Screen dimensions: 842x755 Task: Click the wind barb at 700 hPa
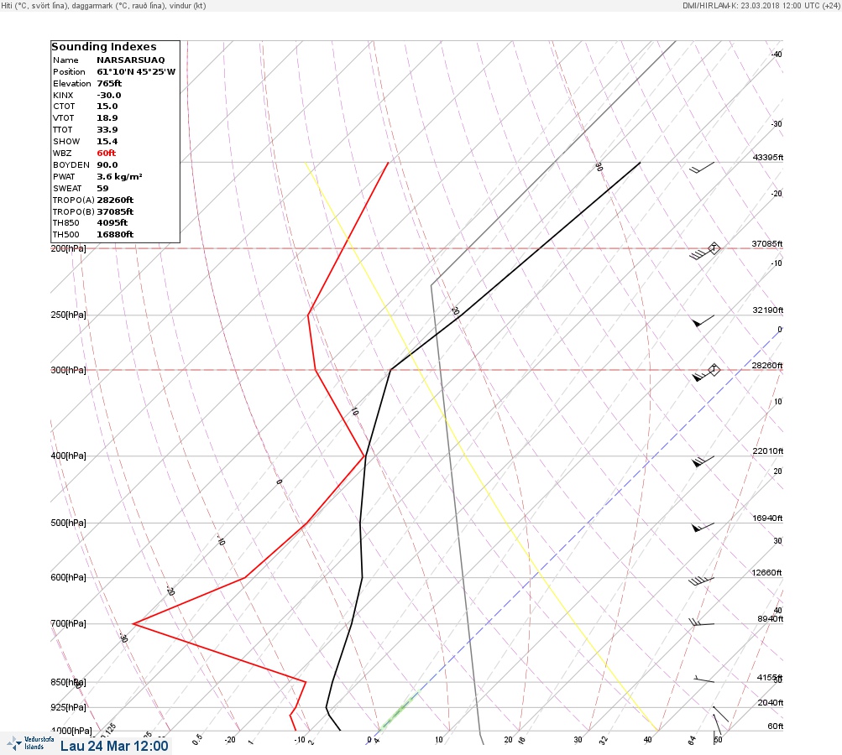tap(701, 622)
